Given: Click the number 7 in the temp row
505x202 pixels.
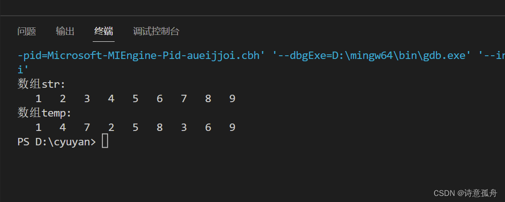Looking at the screenshot, I should [87, 127].
